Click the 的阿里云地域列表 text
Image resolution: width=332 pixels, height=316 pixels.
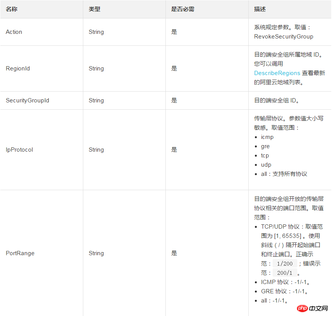(x=279, y=82)
